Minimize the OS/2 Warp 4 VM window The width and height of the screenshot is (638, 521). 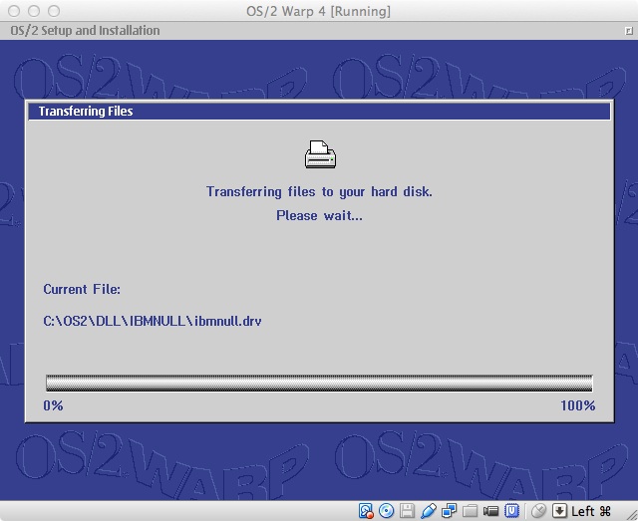(x=34, y=11)
